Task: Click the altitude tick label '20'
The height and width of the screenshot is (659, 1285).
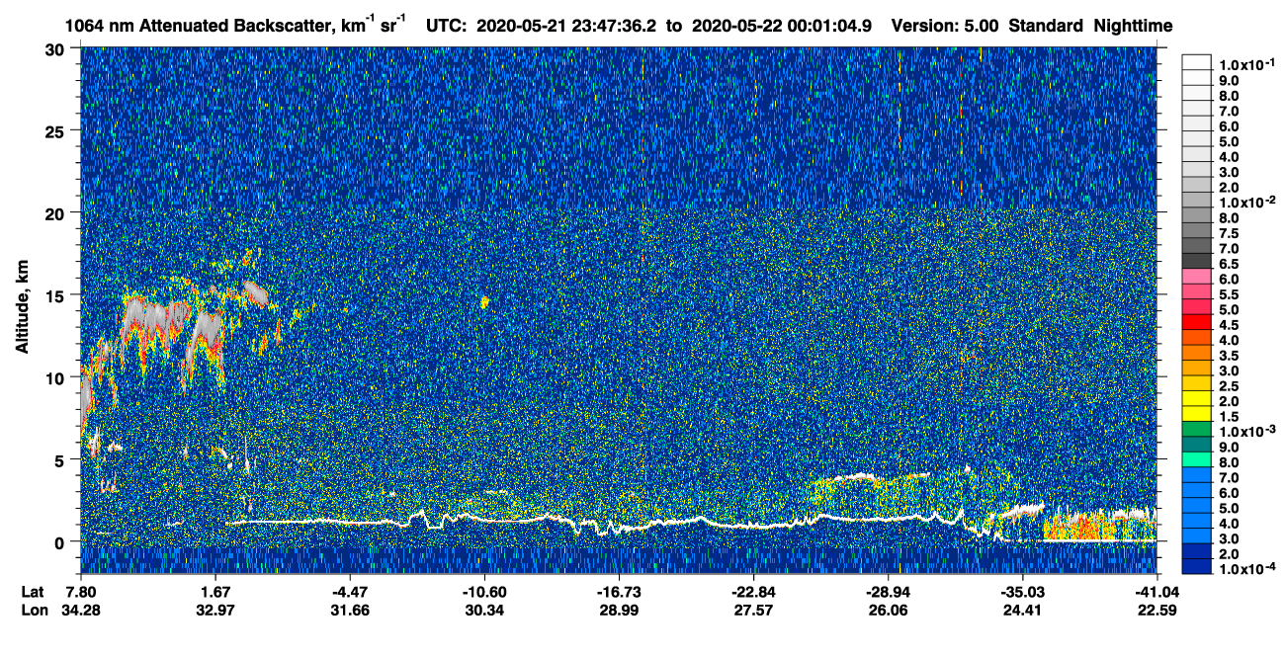Action: click(57, 212)
